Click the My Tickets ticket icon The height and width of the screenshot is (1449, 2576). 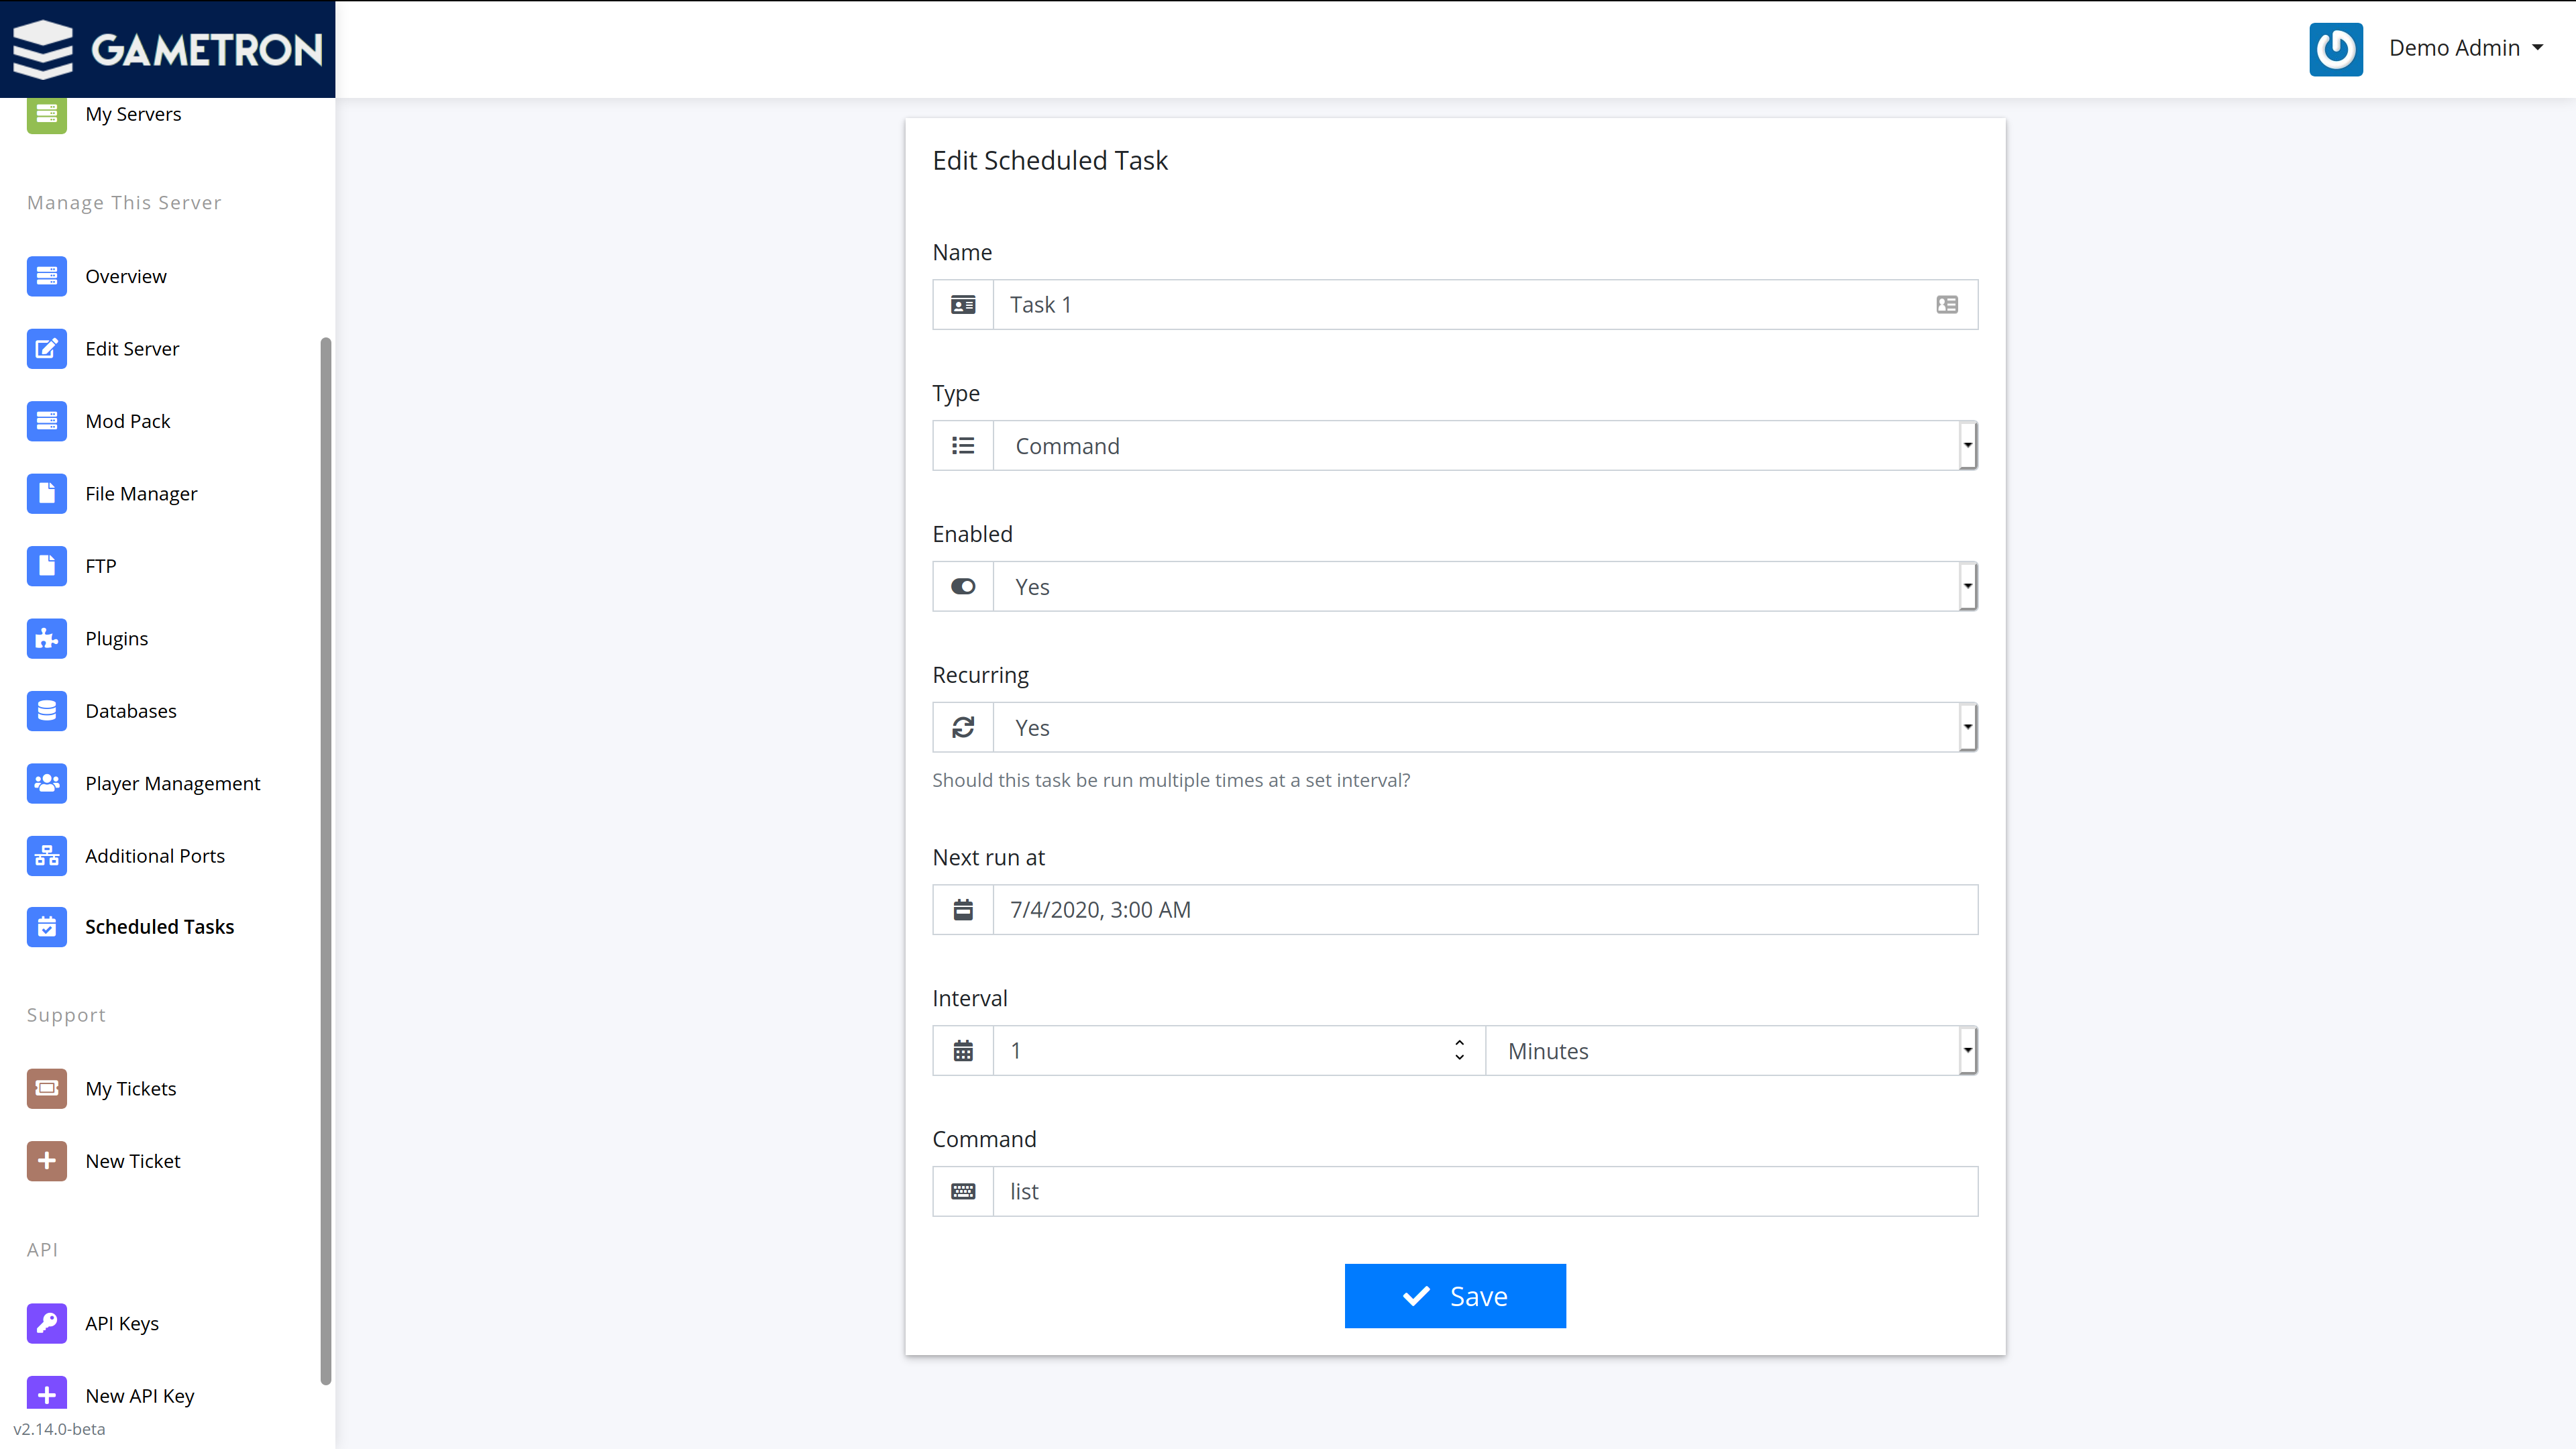pos(46,1089)
